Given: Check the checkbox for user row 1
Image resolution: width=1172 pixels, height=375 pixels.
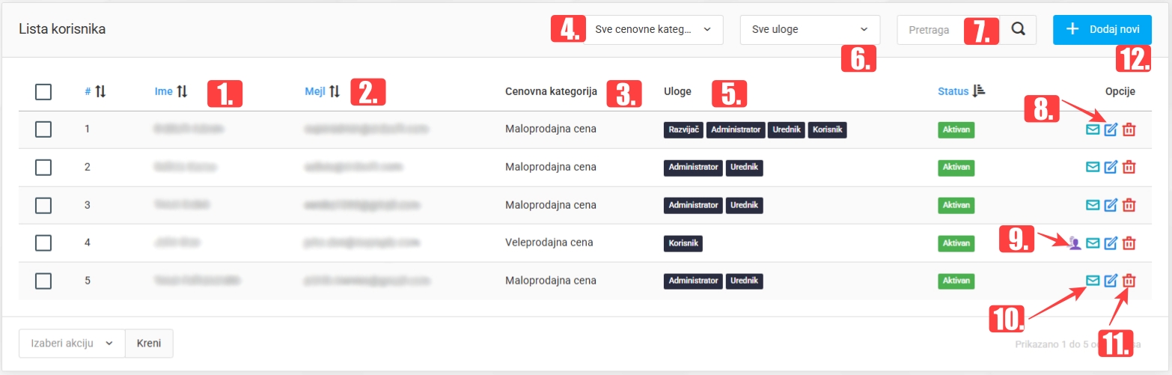Looking at the screenshot, I should (43, 129).
